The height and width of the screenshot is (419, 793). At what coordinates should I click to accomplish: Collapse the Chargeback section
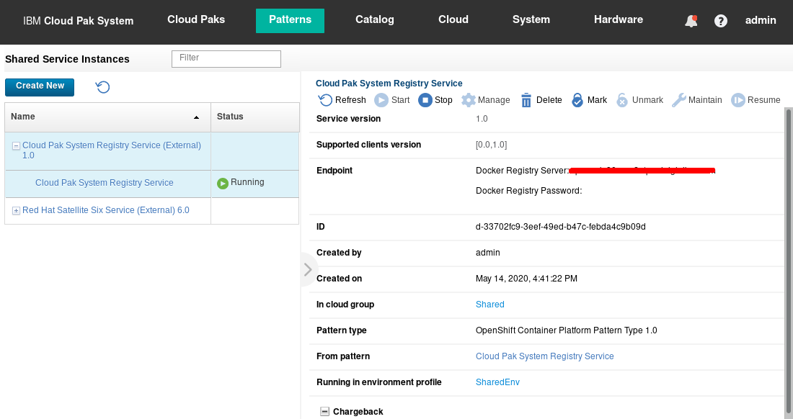324,411
